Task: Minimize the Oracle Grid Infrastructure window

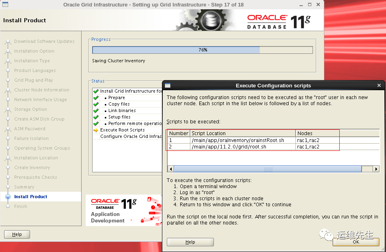Action: (301, 5)
